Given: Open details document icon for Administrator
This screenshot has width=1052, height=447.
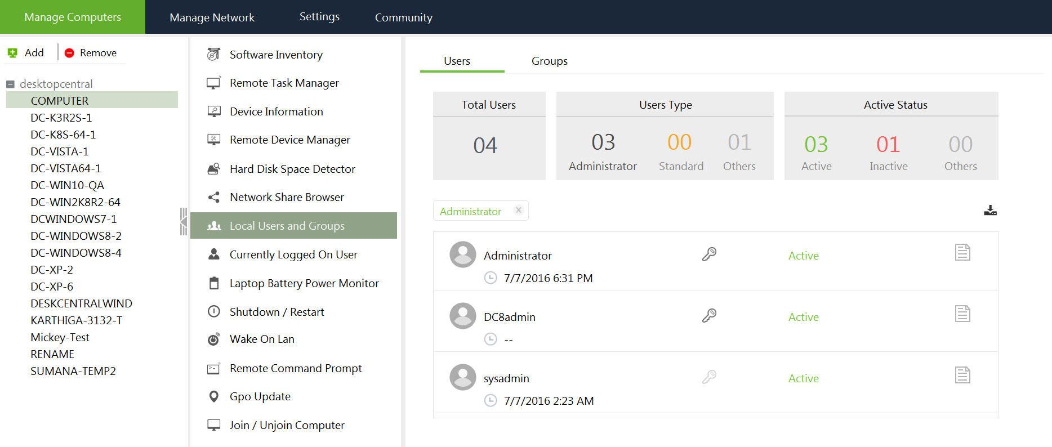Looking at the screenshot, I should (x=962, y=252).
